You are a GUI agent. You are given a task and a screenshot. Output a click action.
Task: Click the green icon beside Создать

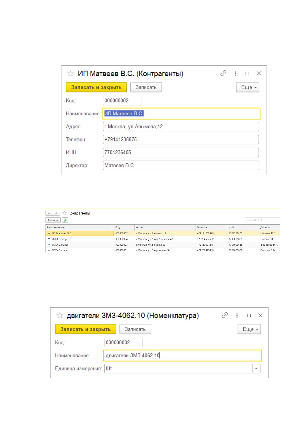[x=65, y=220]
